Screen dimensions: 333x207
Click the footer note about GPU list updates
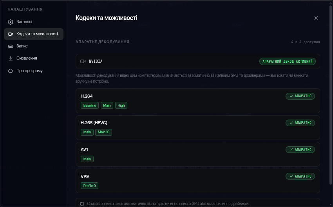coord(168,204)
